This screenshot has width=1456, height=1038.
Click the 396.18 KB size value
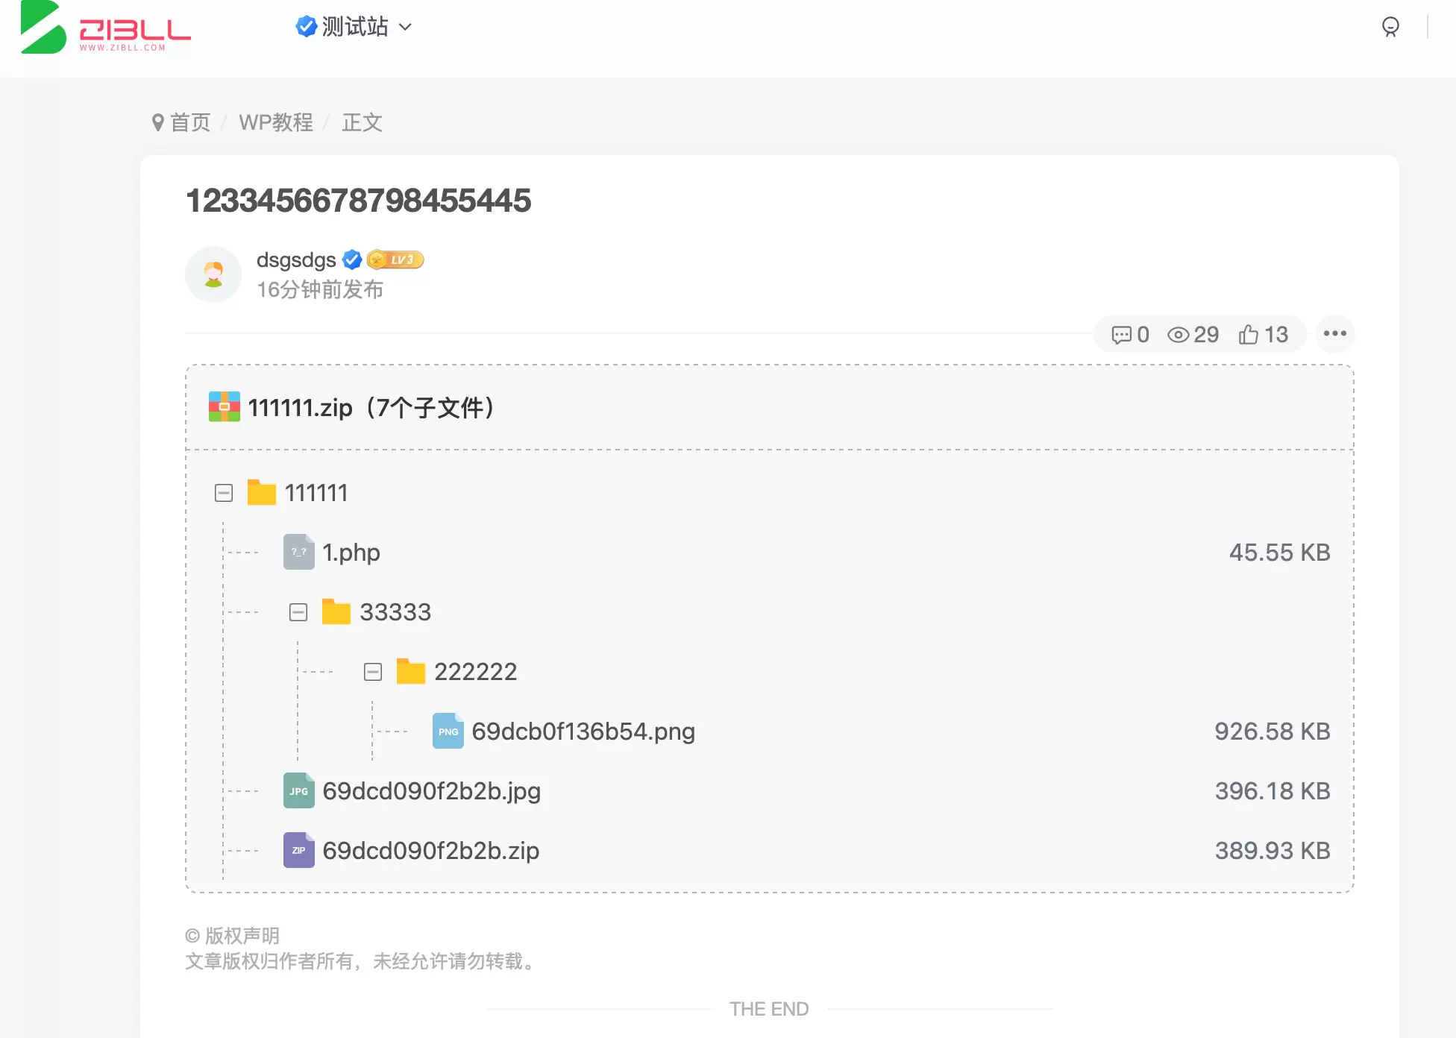point(1273,791)
